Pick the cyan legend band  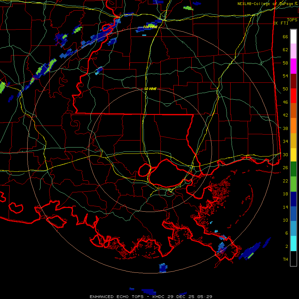293,244
